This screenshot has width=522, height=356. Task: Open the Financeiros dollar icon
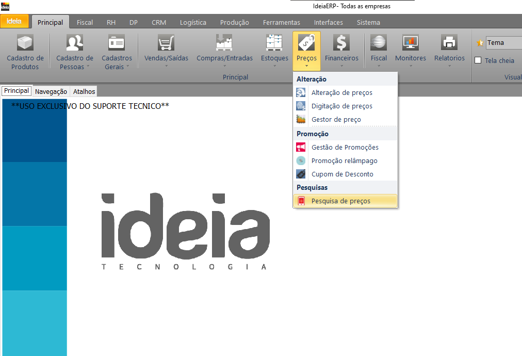[x=341, y=43]
